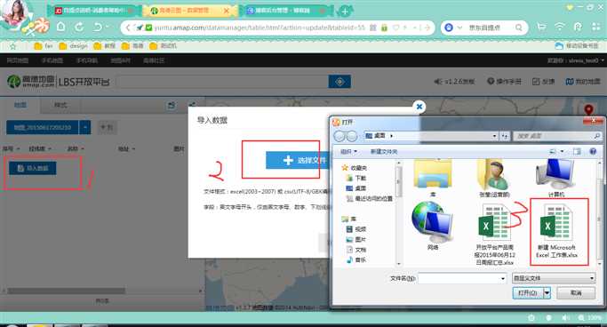Click the 导入数据 button in left panel

coord(33,168)
